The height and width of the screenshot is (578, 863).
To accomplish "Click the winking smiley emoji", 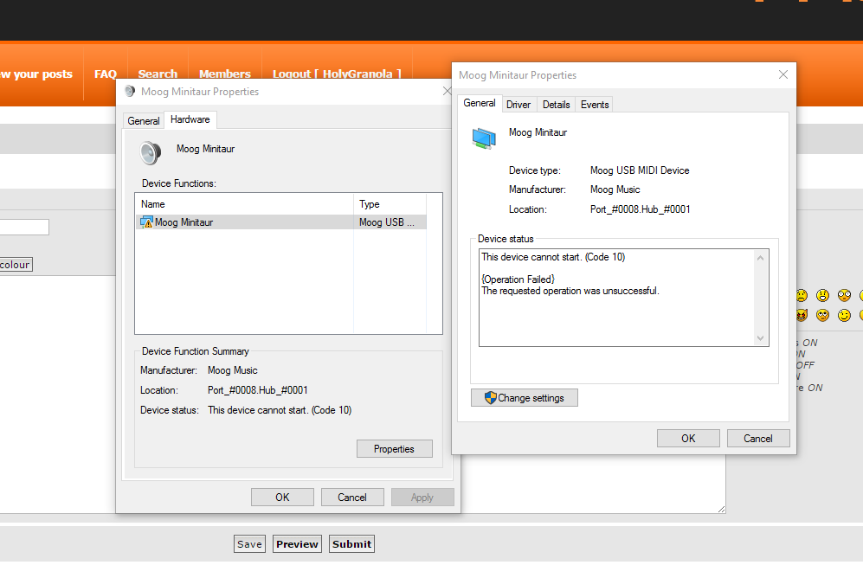I will tap(844, 315).
